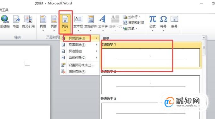Choose the 普通数字 3 page number preview
215x119 pixels.
click(x=151, y=111)
